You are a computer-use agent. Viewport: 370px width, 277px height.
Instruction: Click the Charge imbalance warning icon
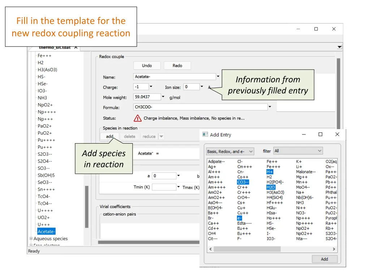138,118
